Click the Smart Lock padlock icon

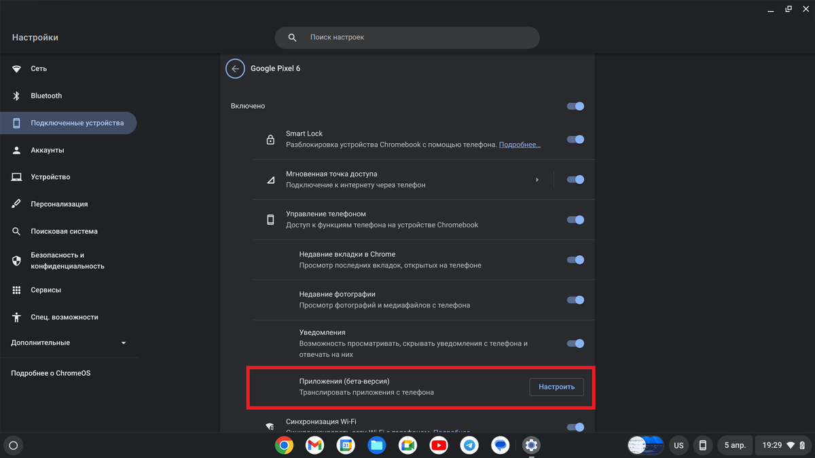click(270, 140)
